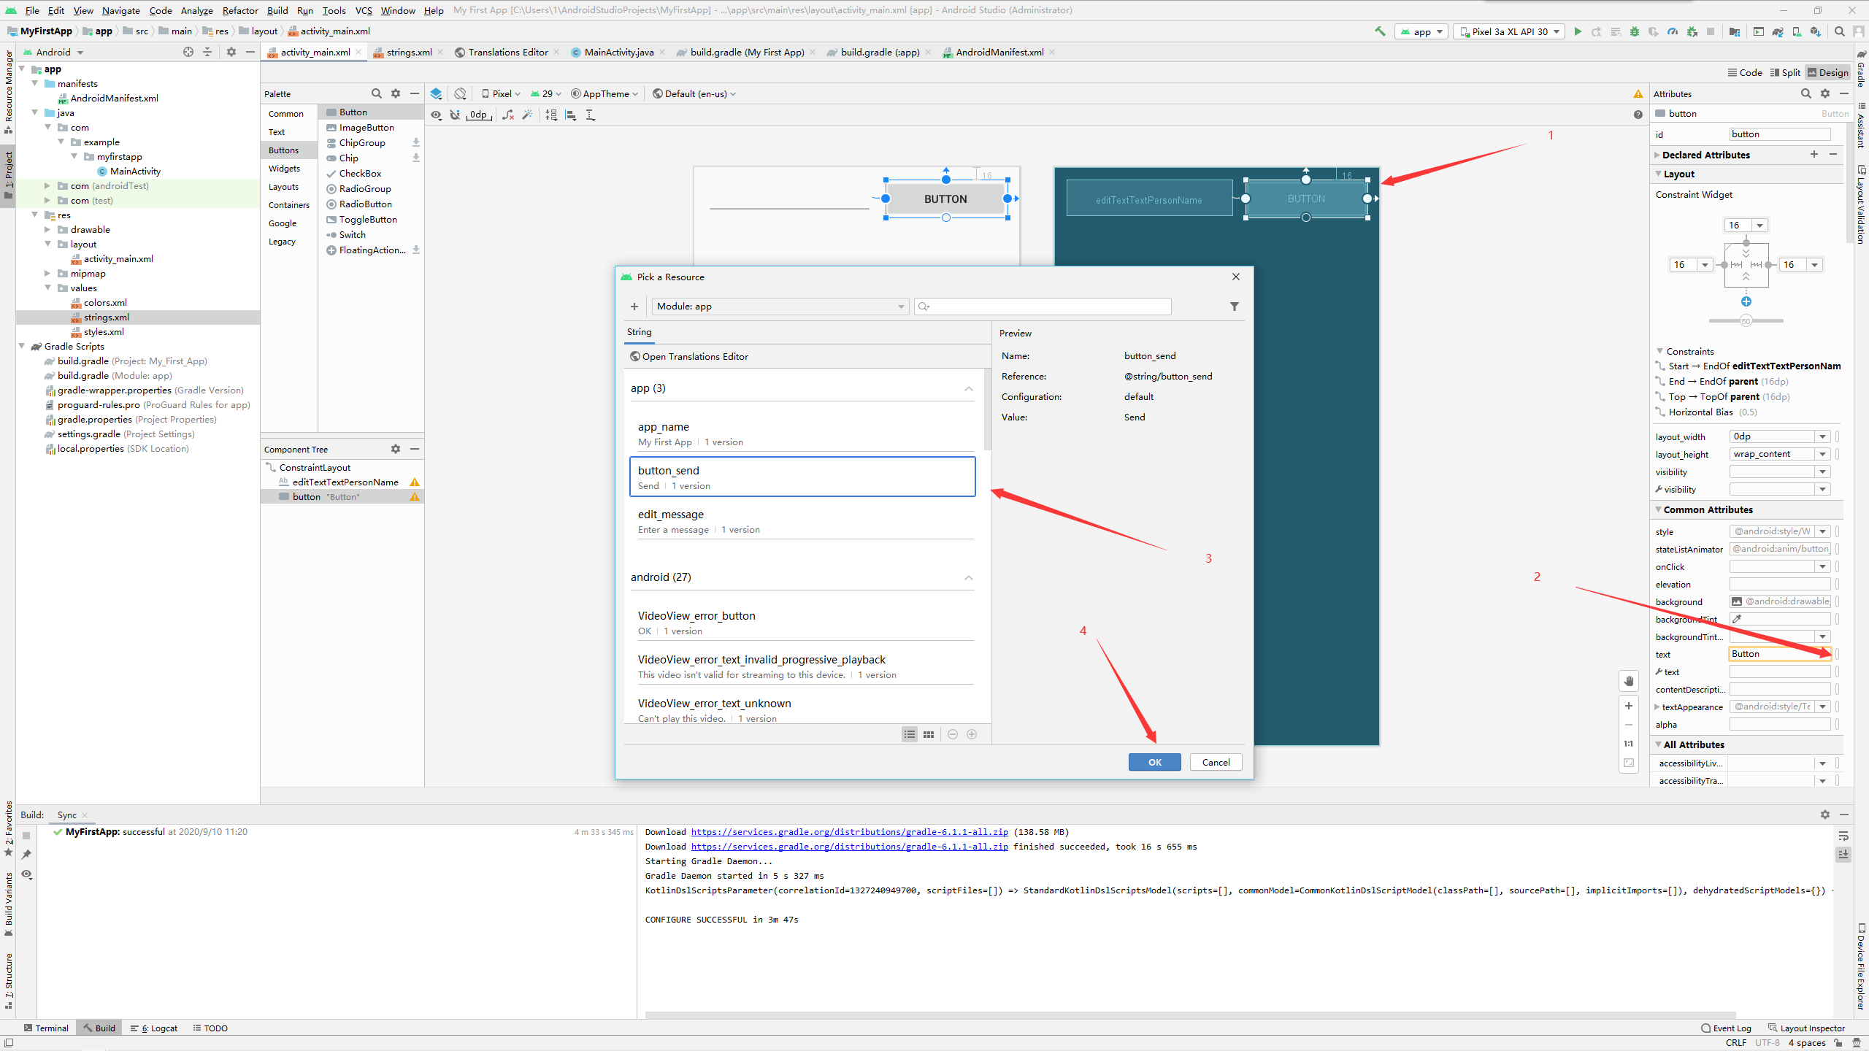Collapse the app (3) string group
This screenshot has width=1869, height=1051.
(968, 388)
